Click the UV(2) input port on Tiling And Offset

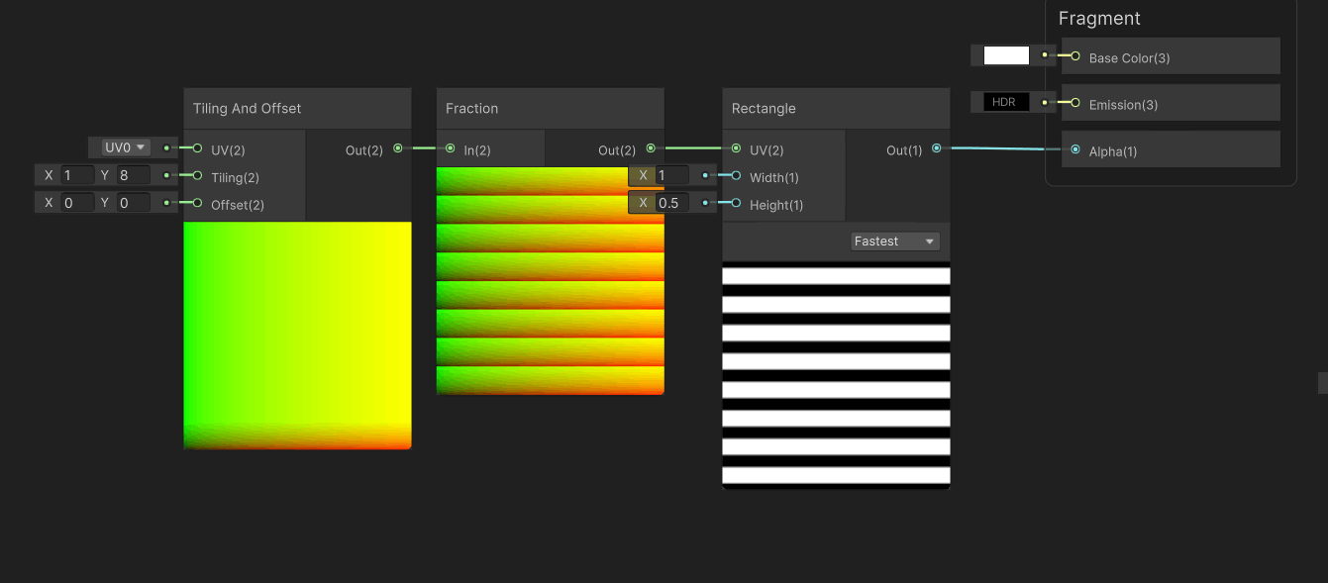197,148
